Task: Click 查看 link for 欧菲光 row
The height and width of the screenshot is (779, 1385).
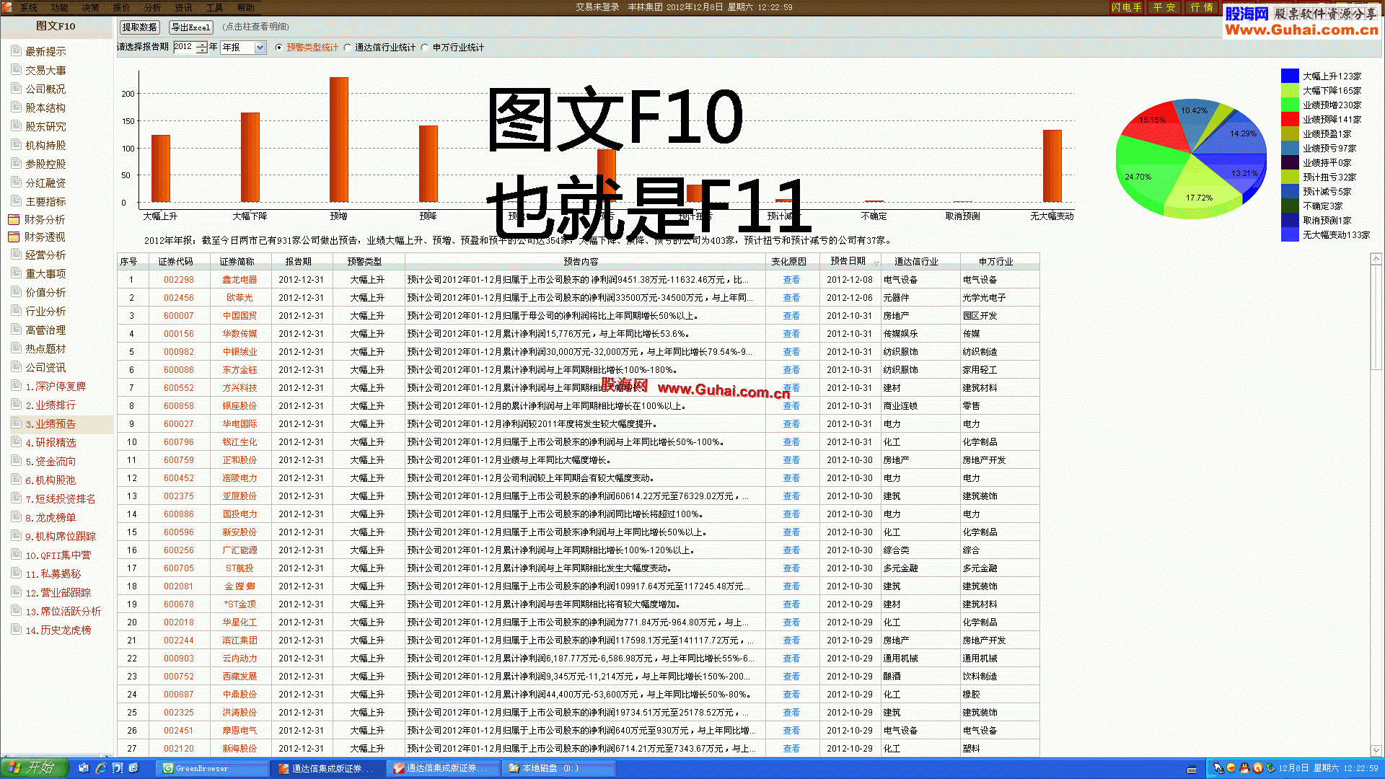Action: pos(791,298)
